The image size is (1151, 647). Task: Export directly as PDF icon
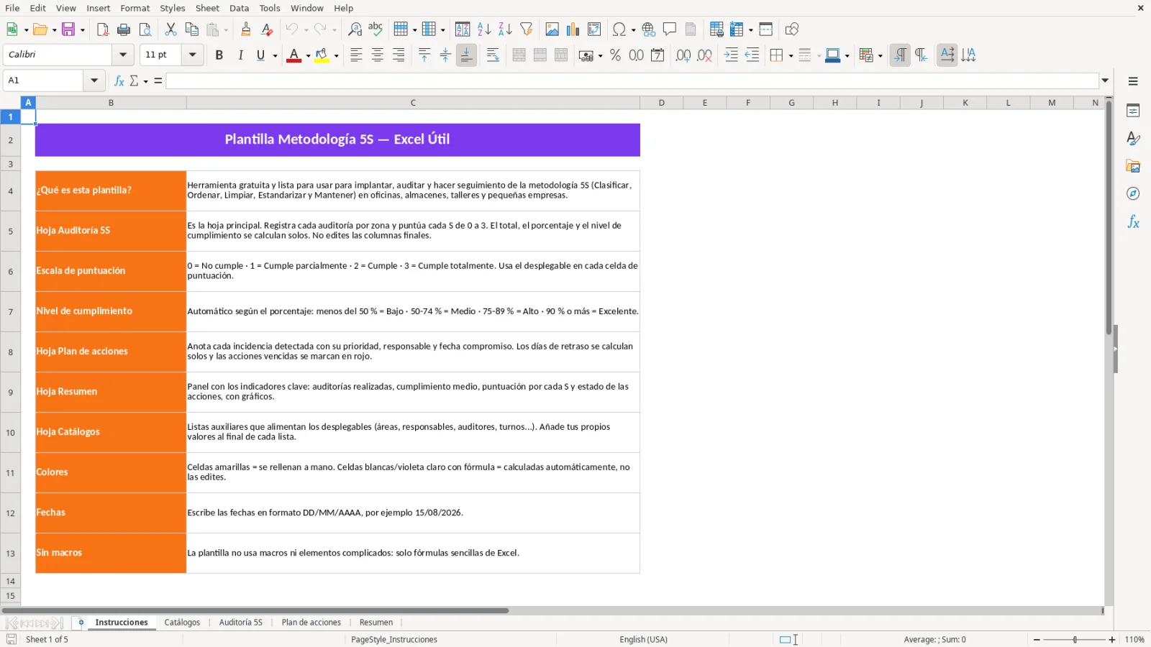(103, 29)
